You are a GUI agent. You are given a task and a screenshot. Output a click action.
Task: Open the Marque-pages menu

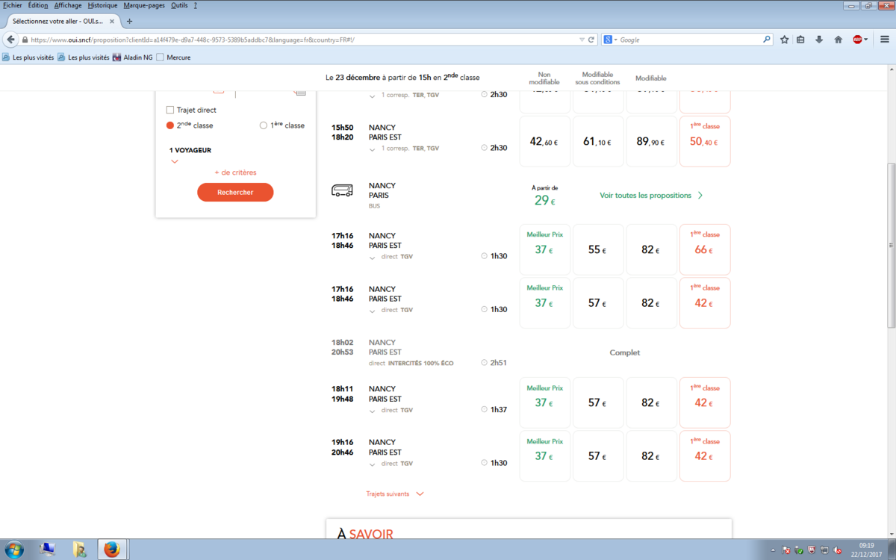tap(144, 5)
